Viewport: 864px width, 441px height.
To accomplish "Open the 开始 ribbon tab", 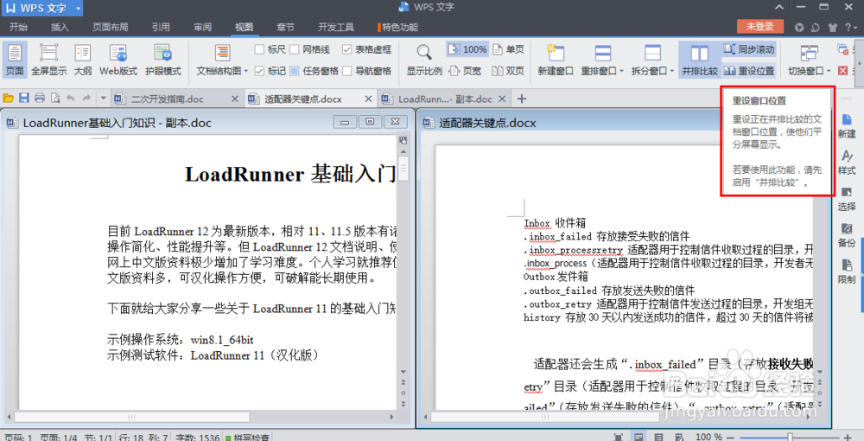I will pyautogui.click(x=18, y=27).
